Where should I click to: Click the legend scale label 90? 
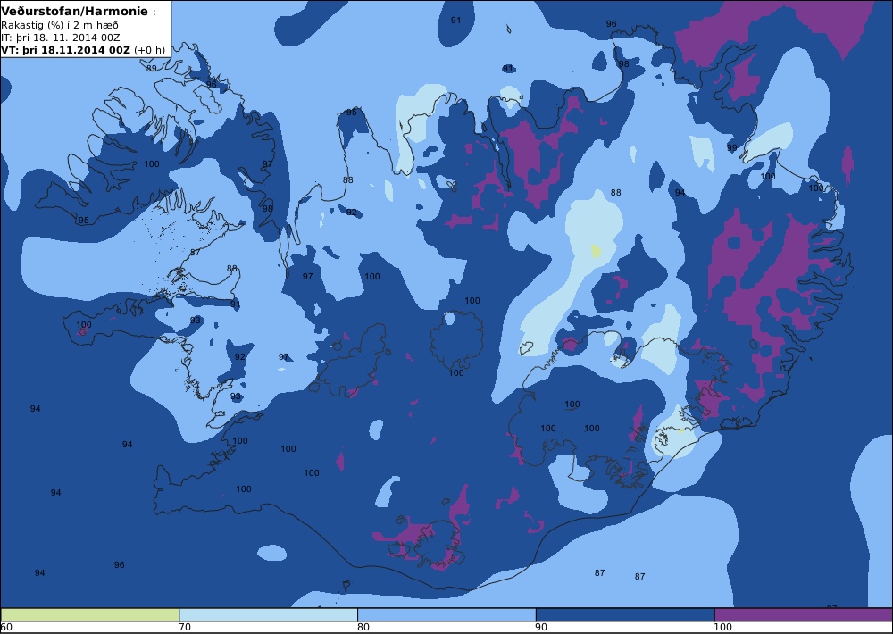[x=542, y=628]
